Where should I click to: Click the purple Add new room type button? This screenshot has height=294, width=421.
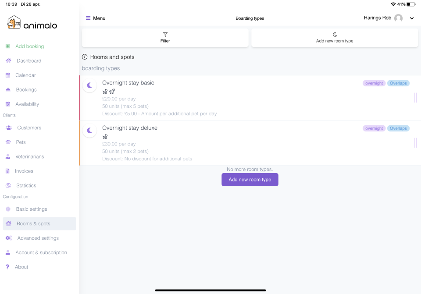[250, 180]
